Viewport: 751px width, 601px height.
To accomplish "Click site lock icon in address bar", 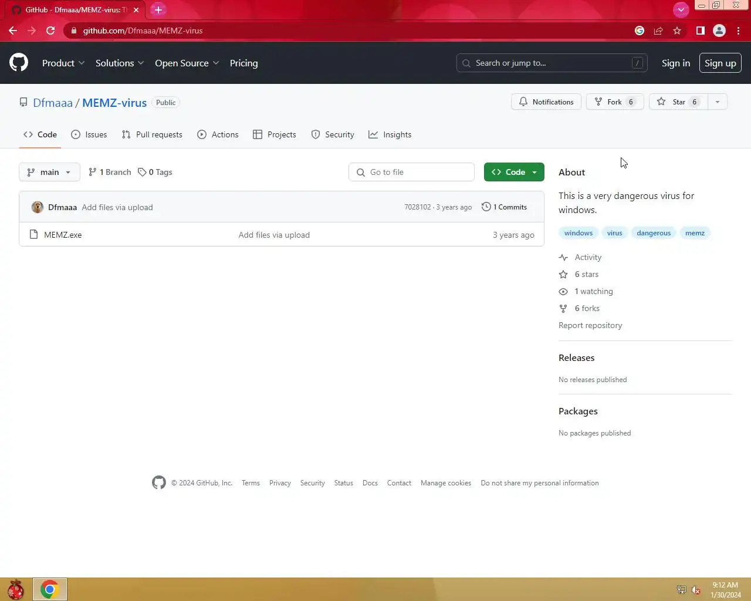I will pos(73,31).
